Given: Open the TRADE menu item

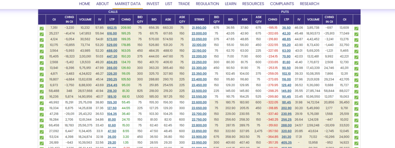Looking at the screenshot, I should [x=184, y=4].
